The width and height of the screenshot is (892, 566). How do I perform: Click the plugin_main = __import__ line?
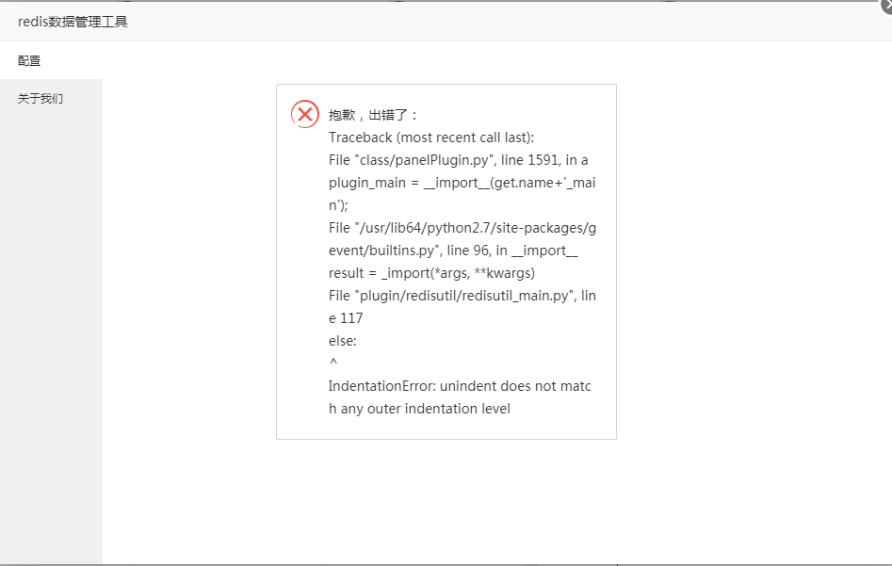tap(462, 194)
